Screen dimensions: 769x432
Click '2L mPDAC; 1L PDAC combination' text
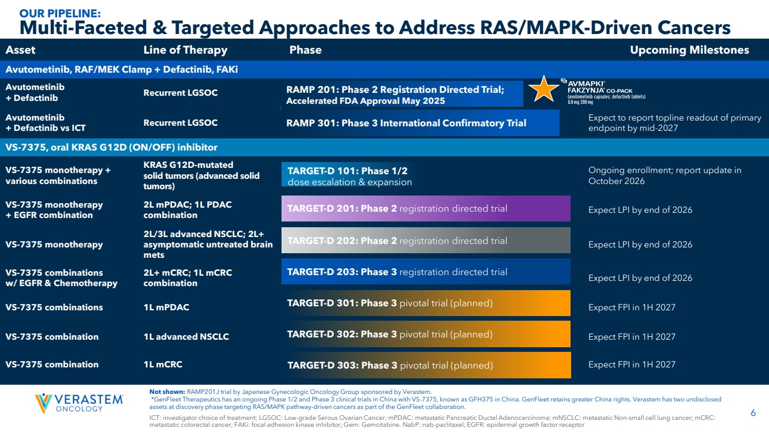point(187,210)
